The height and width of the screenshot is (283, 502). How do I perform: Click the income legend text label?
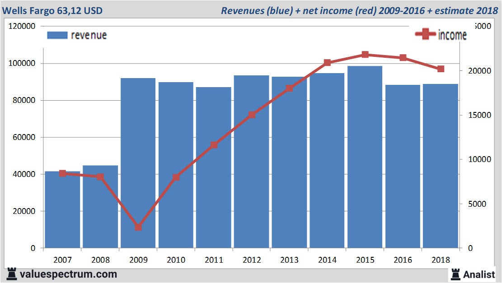452,35
